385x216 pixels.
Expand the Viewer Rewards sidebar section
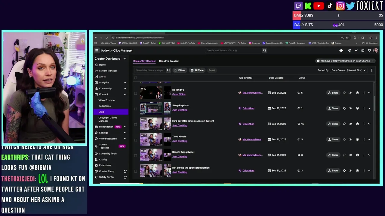[x=125, y=139]
